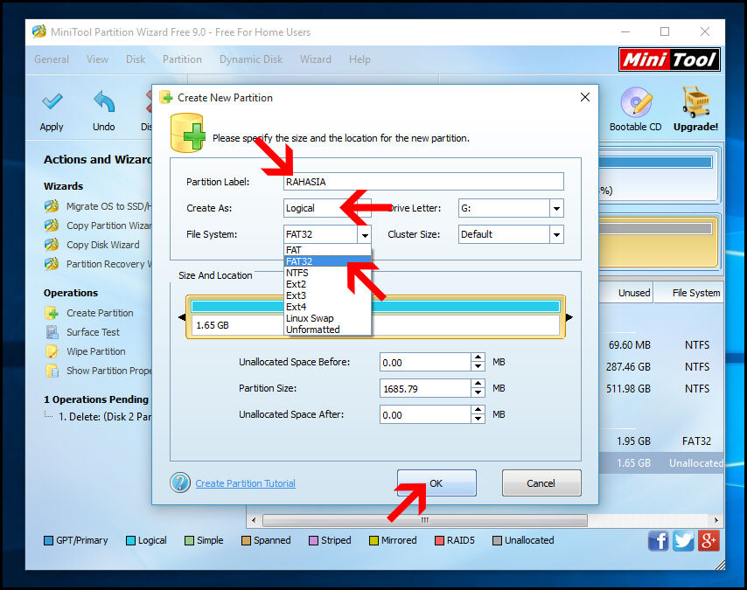This screenshot has width=747, height=590.
Task: Click the Partition Size value field
Action: [425, 389]
